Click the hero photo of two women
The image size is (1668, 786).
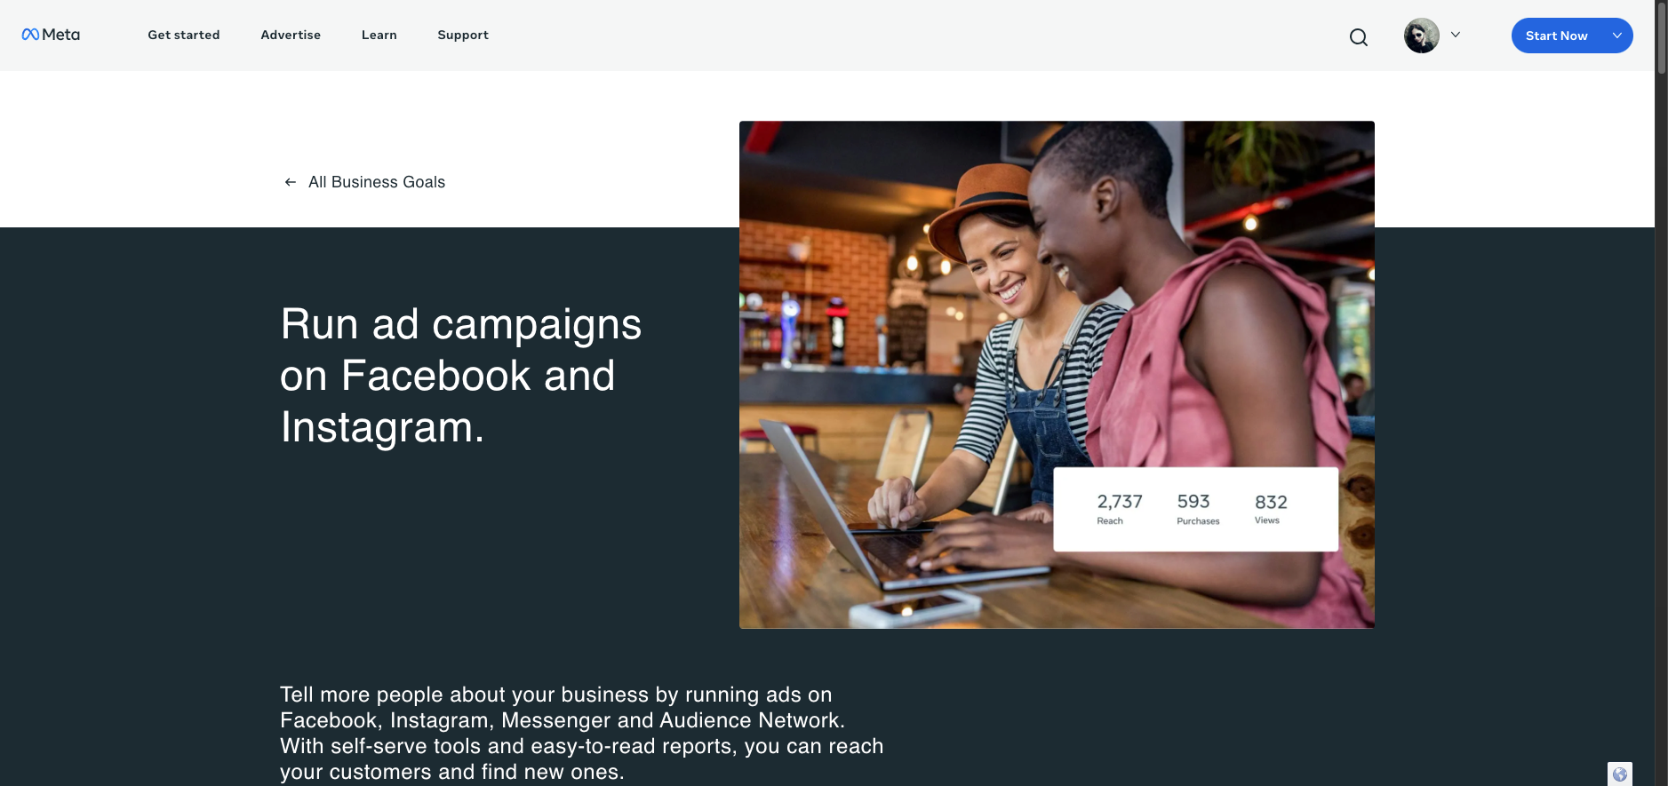click(x=1057, y=375)
